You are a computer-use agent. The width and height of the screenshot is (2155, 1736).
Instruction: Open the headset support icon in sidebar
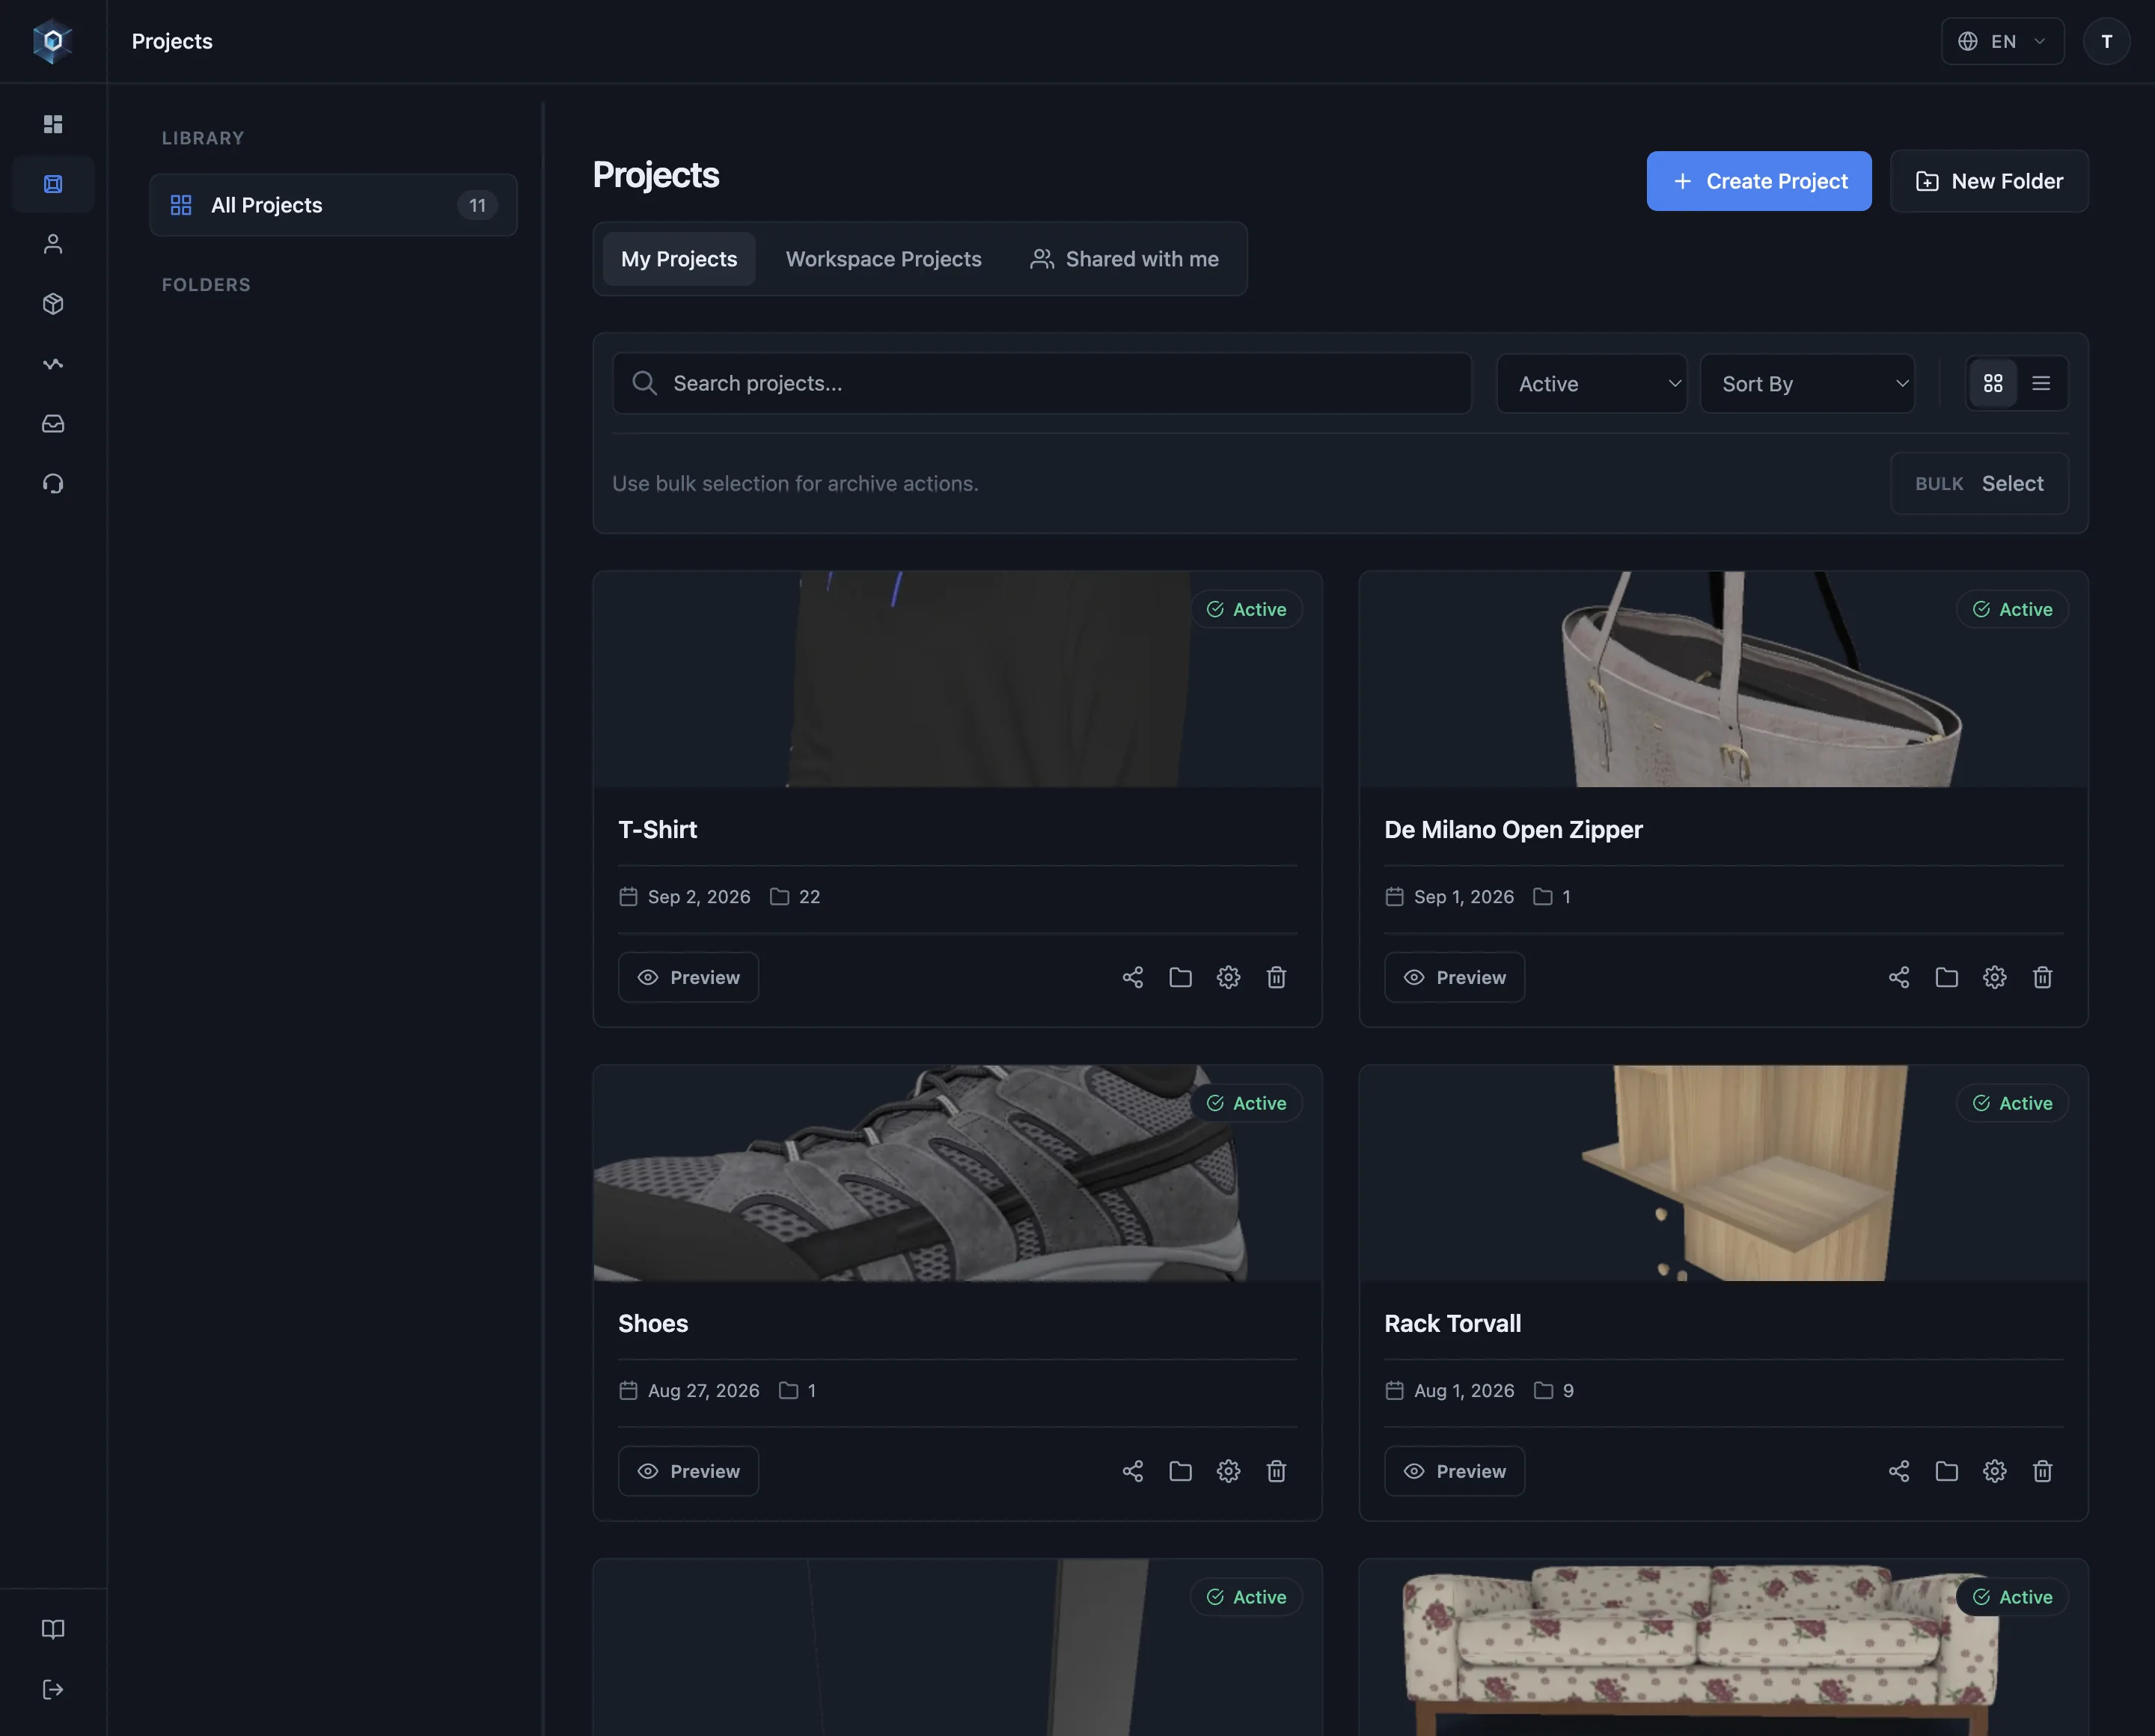[53, 484]
